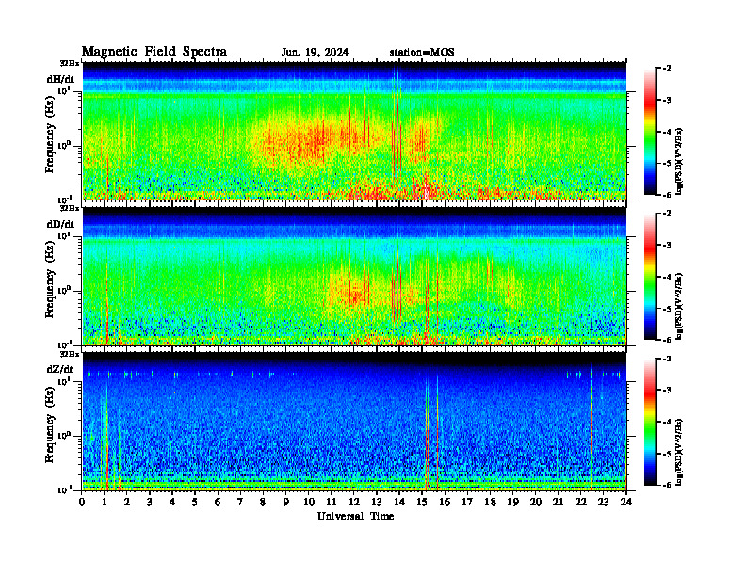
Task: Click the dD/dt spectrogram plot area
Action: [x=354, y=277]
